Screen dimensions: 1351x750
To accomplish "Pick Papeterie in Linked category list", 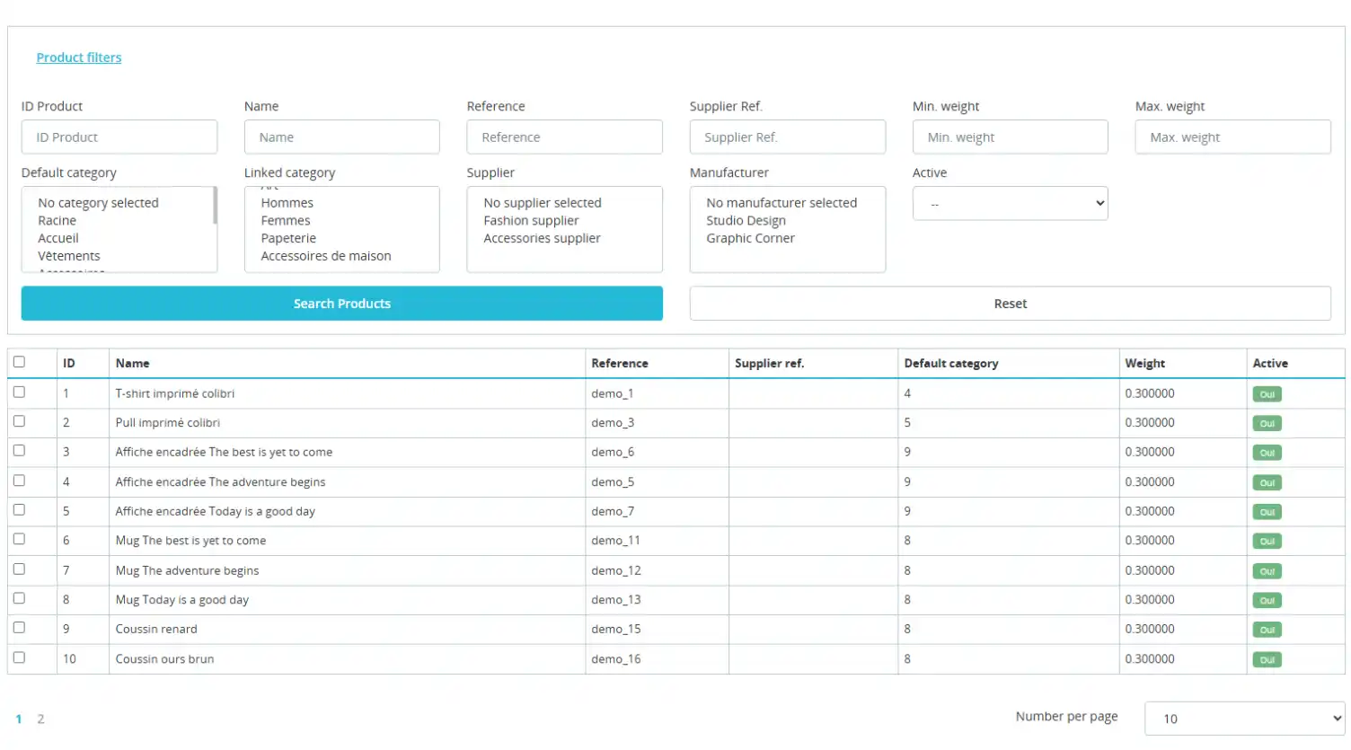I will click(288, 238).
